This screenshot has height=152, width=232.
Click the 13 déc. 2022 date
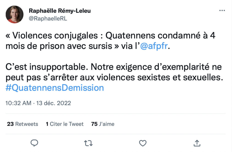(53, 103)
